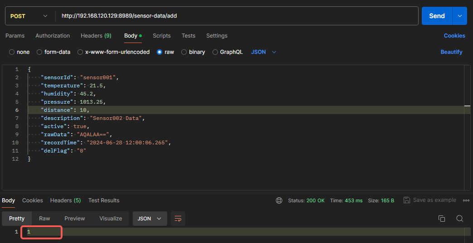Image resolution: width=473 pixels, height=243 pixels.
Task: Toggle the response line wrap icon
Action: click(178, 219)
